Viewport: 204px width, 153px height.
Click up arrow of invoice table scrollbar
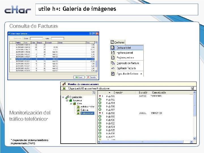click(96, 42)
